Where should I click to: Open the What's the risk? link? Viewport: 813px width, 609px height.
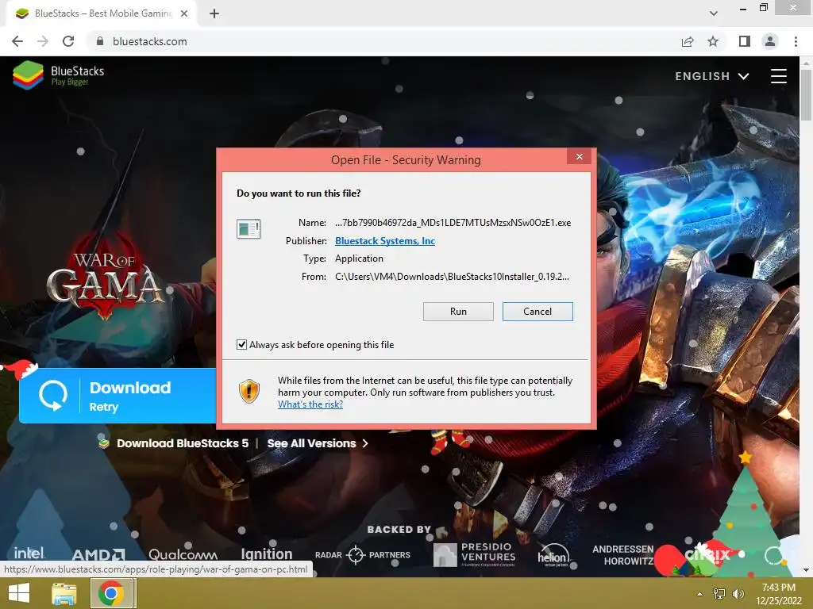click(x=310, y=404)
